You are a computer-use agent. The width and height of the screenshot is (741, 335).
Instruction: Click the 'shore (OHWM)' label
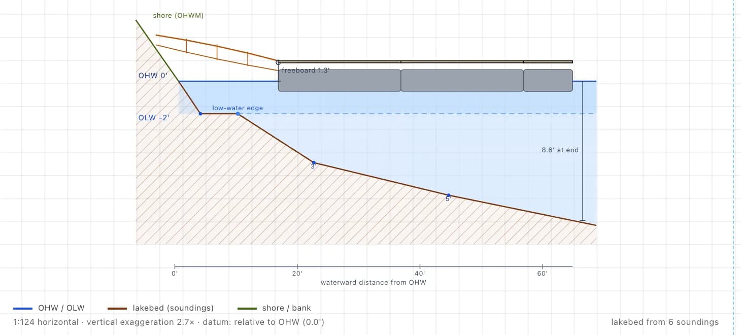tap(178, 16)
